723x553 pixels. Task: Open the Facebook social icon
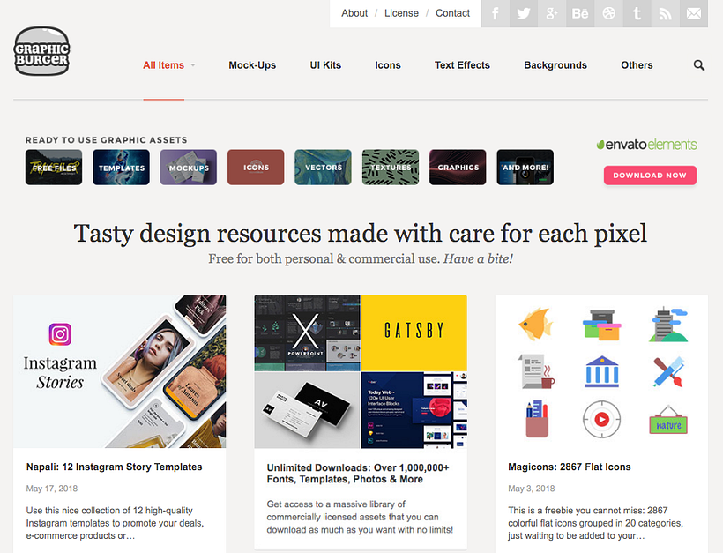pyautogui.click(x=496, y=13)
